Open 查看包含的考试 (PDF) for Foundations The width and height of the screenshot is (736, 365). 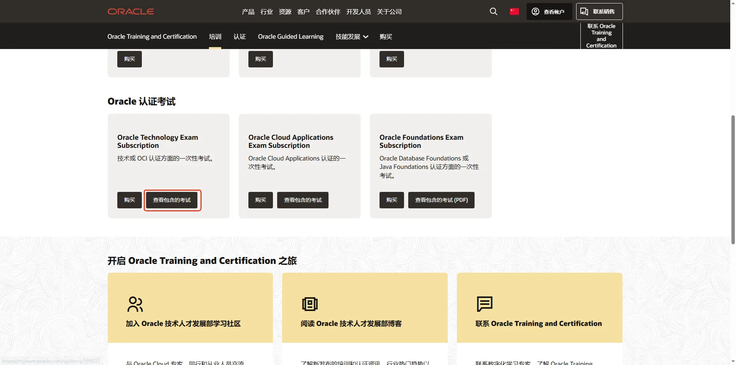[441, 200]
